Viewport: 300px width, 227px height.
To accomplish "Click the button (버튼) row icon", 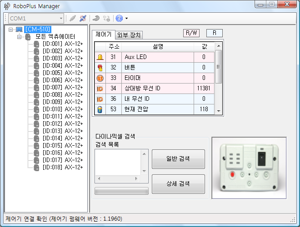I will pos(100,68).
